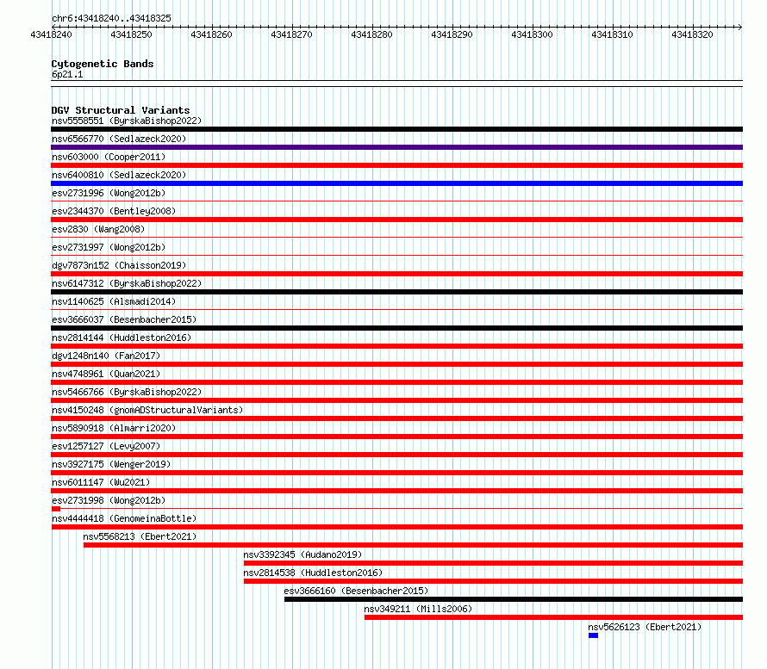767x669 pixels.
Task: Click nsv1140625 (Alsmadi2014) label
Action: (x=114, y=301)
